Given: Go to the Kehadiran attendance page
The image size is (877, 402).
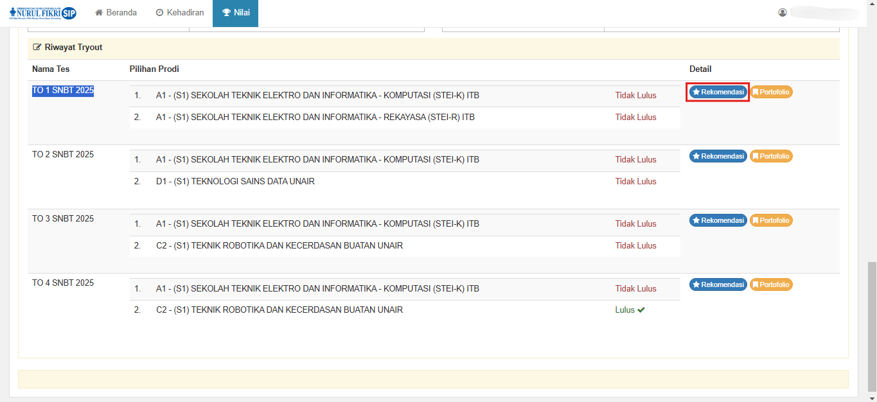Looking at the screenshot, I should (180, 13).
